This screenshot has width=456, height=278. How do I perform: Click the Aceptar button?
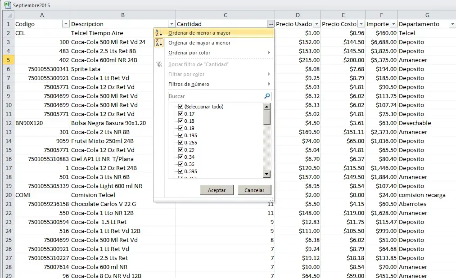click(x=217, y=190)
